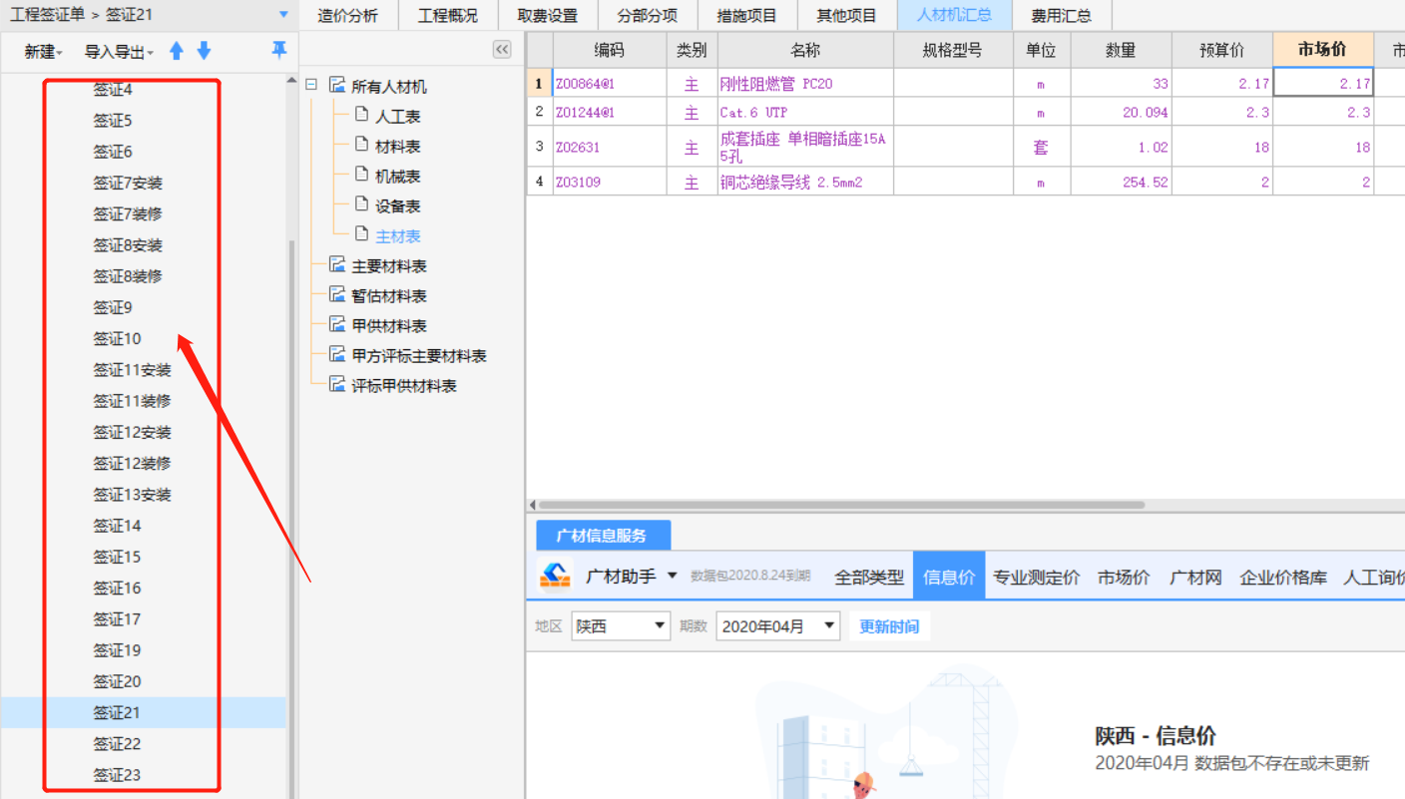Viewport: 1405px width, 799px height.
Task: Click the move-up blue arrow icon
Action: 177,51
